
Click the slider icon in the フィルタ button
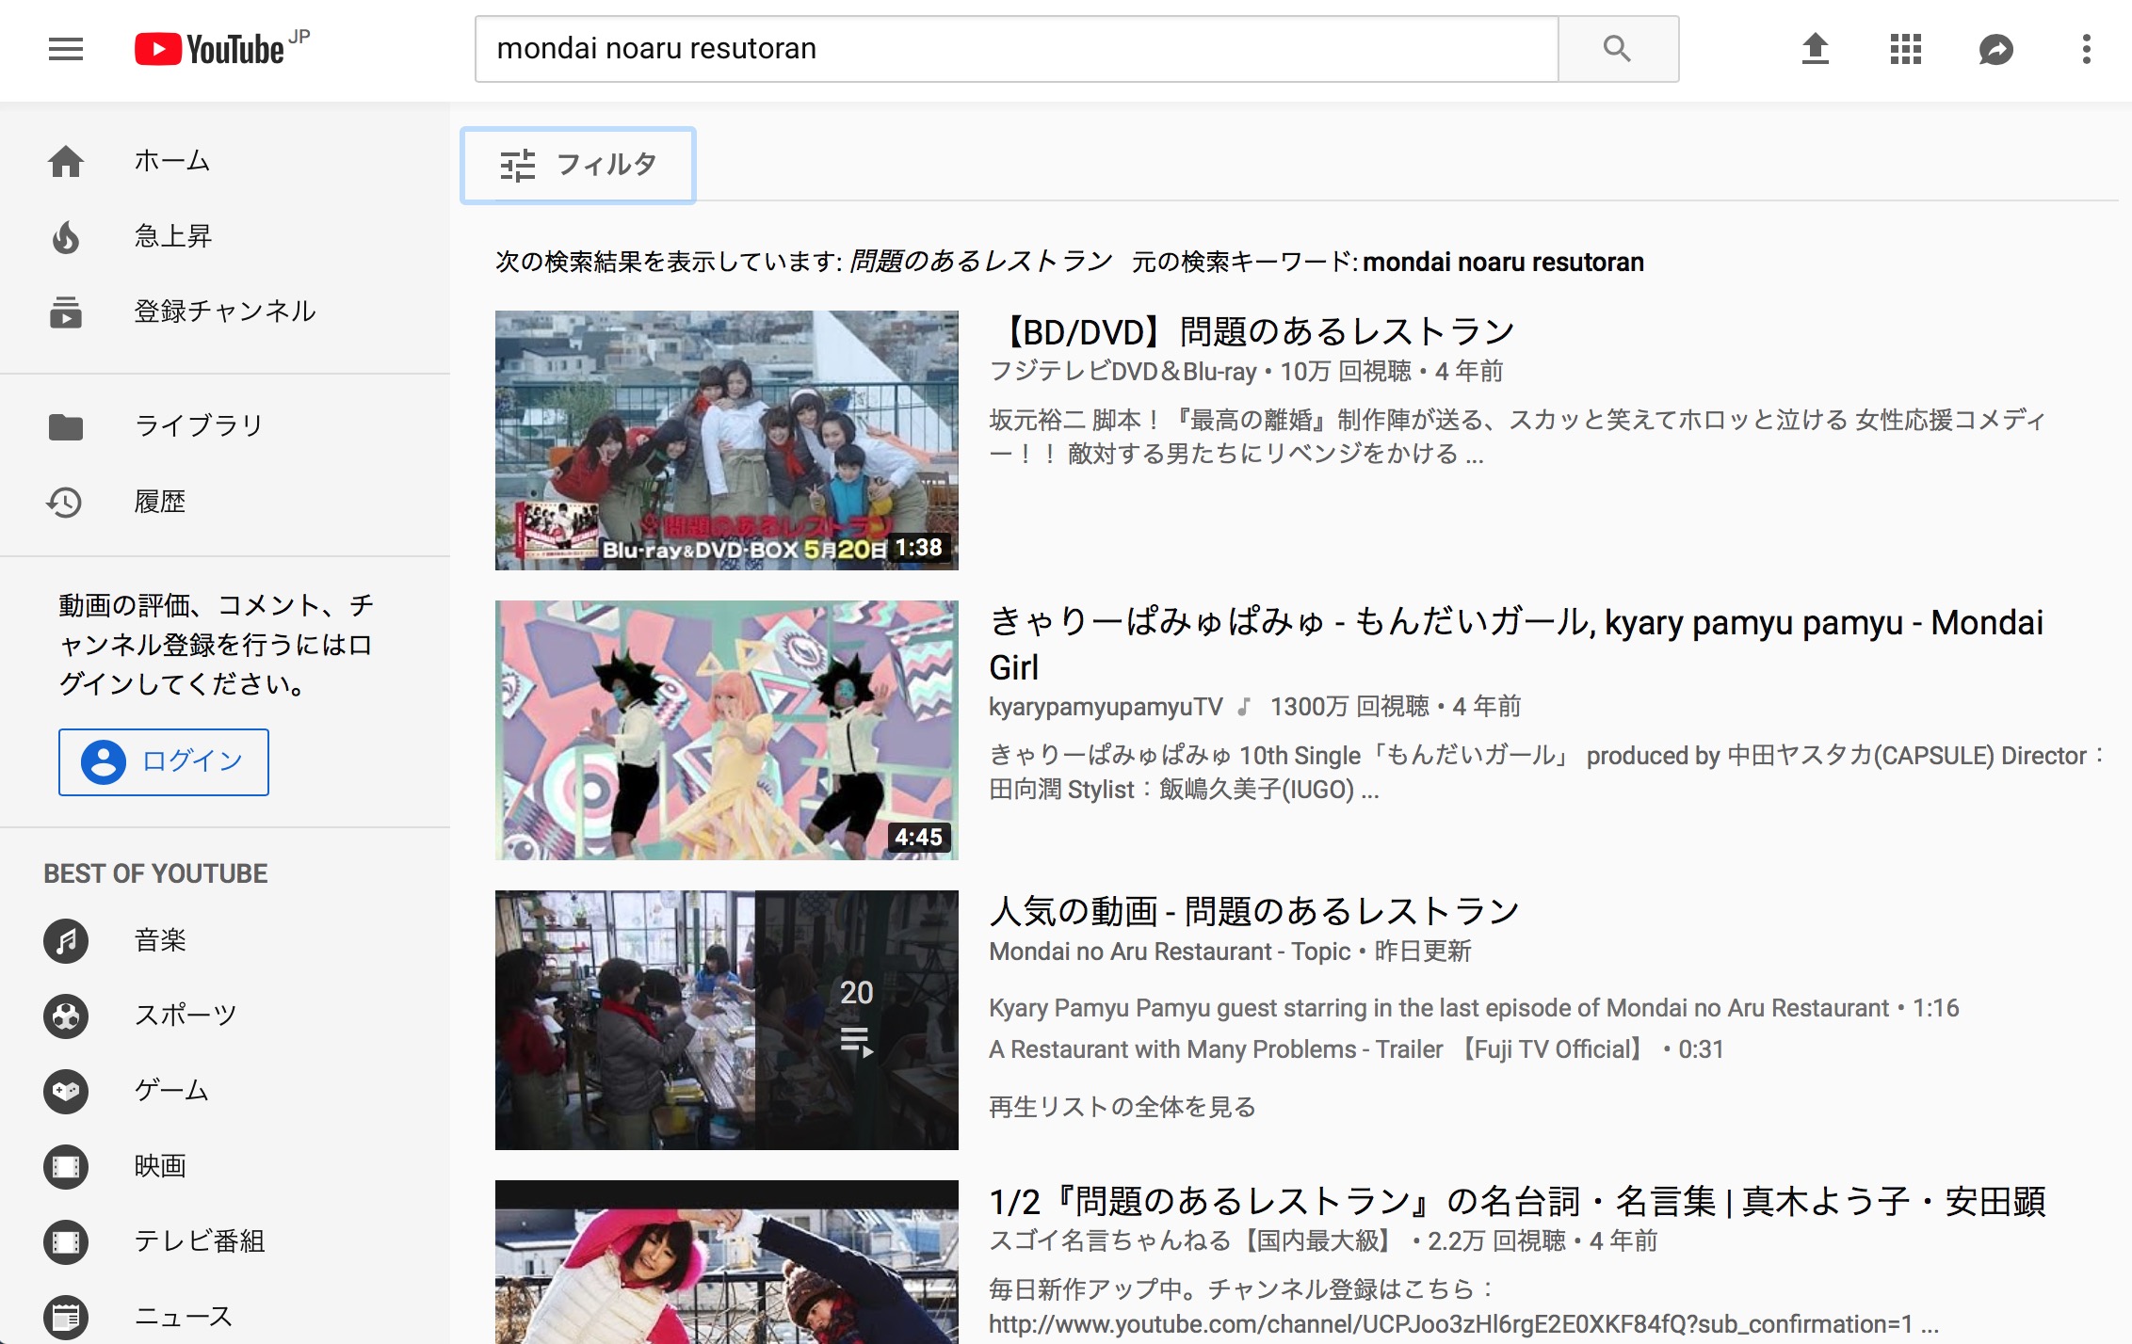pyautogui.click(x=517, y=166)
